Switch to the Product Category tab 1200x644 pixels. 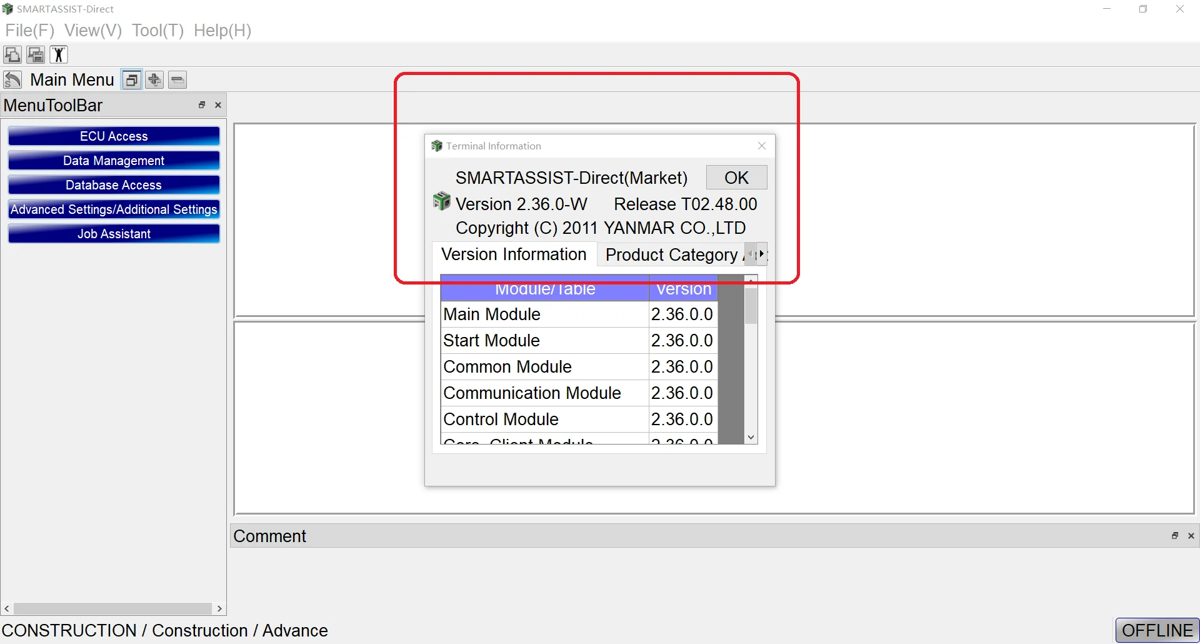pos(671,255)
